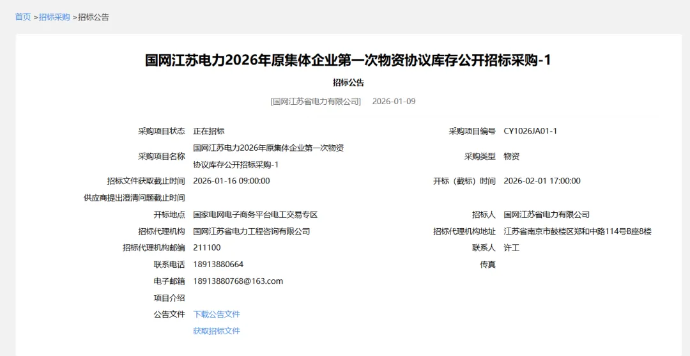Viewport: 690px width, 356px height.
Task: Click 采购项目编号 label
Action: (x=471, y=131)
